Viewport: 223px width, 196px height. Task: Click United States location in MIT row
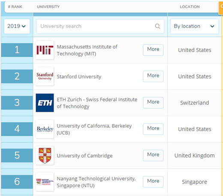click(195, 50)
